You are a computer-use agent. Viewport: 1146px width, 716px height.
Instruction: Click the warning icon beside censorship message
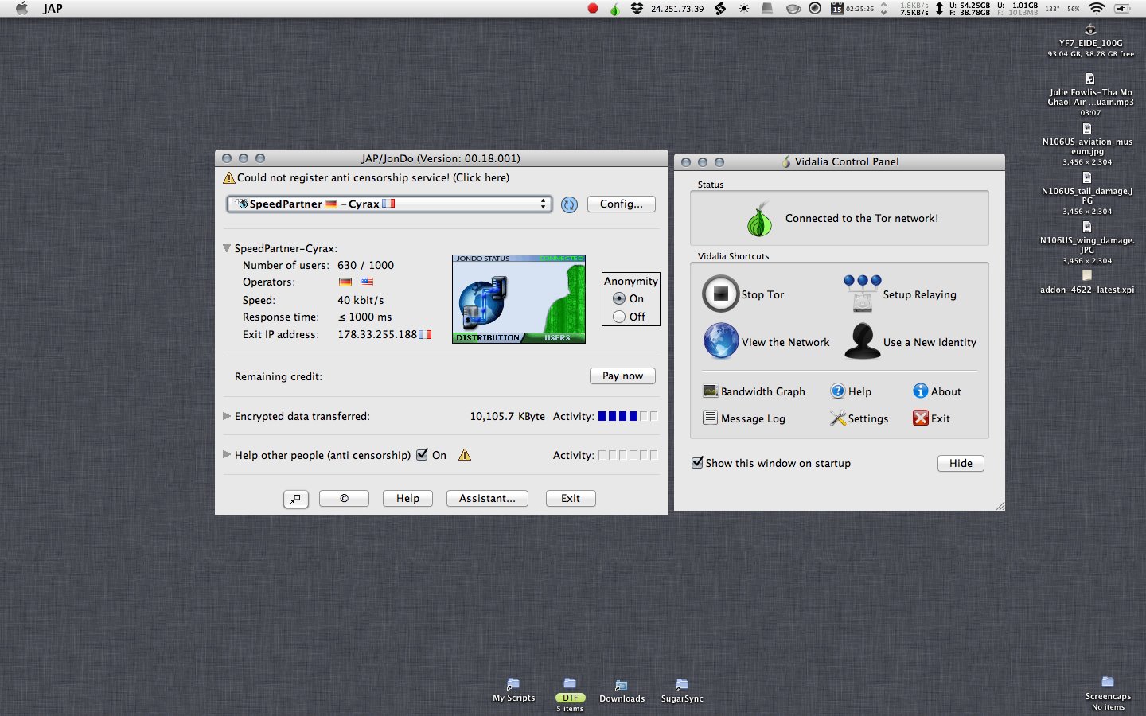229,178
